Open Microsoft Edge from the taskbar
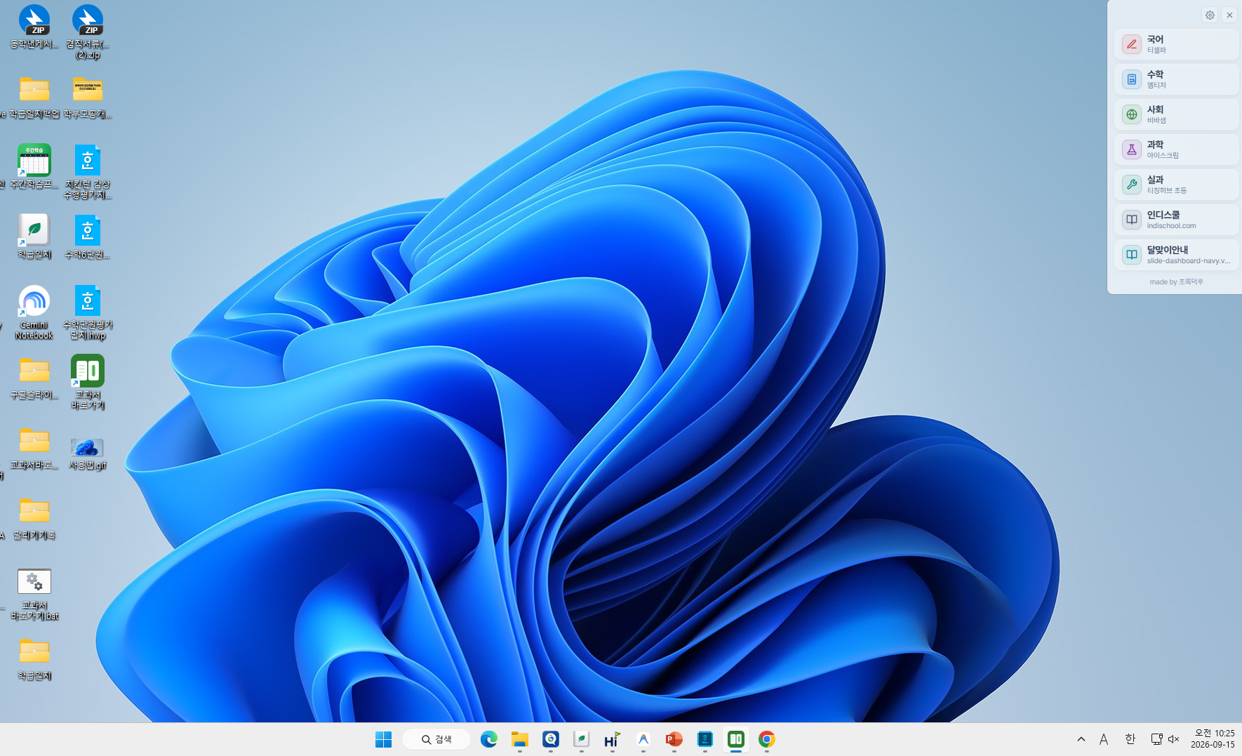Screen dimensions: 1242x756 [489, 739]
